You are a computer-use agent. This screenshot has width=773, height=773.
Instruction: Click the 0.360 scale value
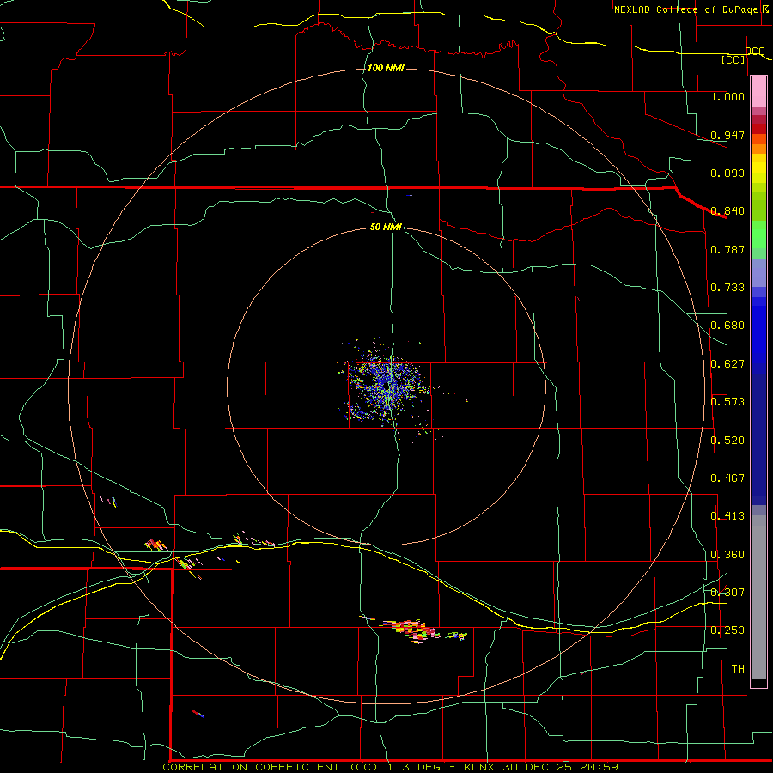727,555
